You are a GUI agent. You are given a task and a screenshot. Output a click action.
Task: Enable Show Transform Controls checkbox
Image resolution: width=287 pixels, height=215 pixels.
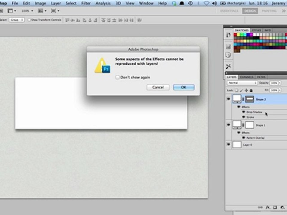pyautogui.click(x=29, y=20)
